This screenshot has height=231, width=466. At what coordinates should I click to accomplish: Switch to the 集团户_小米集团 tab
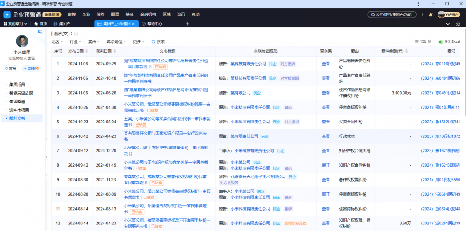coord(116,24)
